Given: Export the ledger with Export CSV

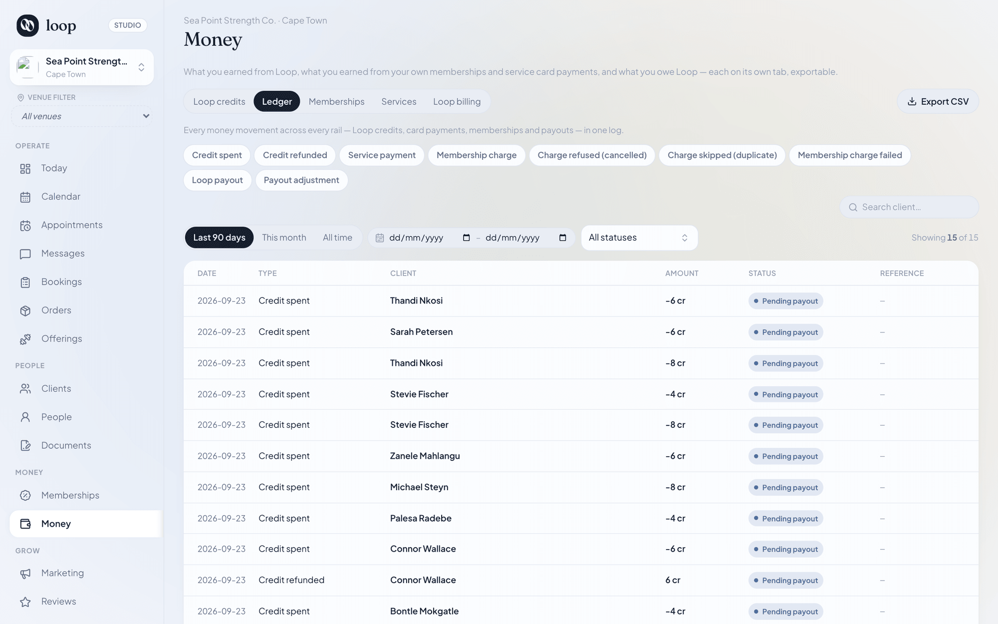Looking at the screenshot, I should 938,102.
